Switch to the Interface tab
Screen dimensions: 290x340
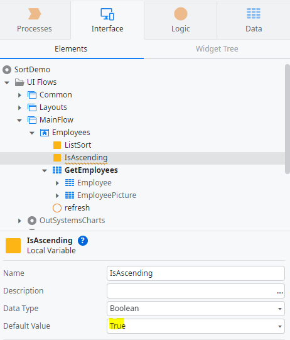(107, 20)
